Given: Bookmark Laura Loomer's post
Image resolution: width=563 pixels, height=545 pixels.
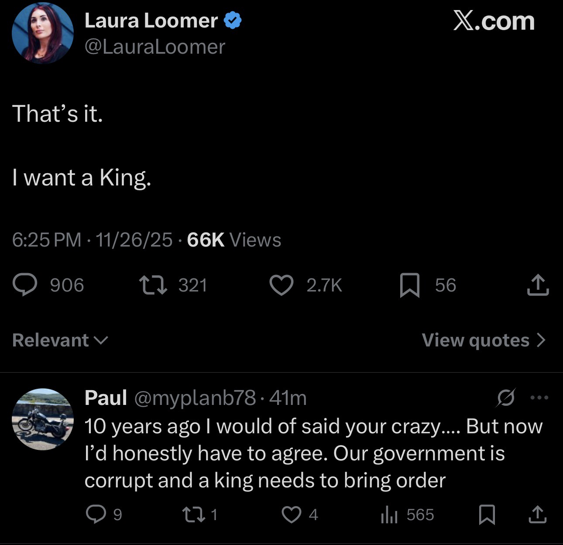Looking at the screenshot, I should click(410, 285).
